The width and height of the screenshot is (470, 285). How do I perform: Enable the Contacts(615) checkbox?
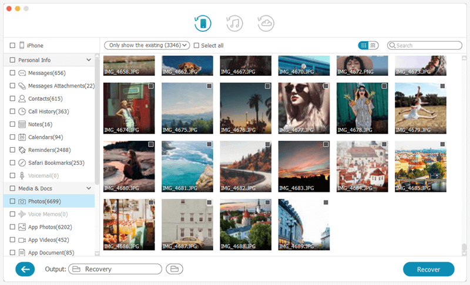pyautogui.click(x=12, y=99)
